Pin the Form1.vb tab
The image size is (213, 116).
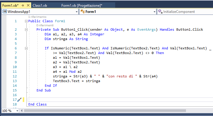point(23,5)
